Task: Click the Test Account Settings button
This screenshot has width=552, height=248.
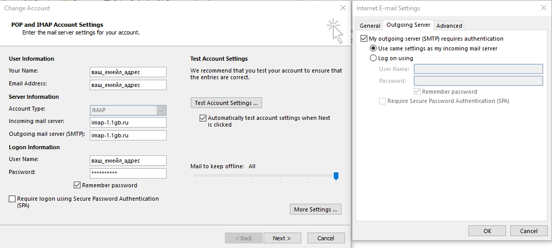Action: pos(226,103)
